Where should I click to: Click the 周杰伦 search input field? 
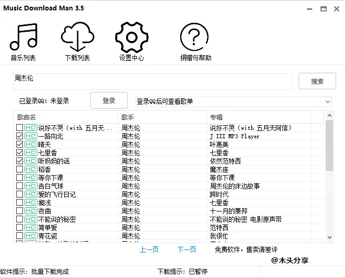(153, 82)
